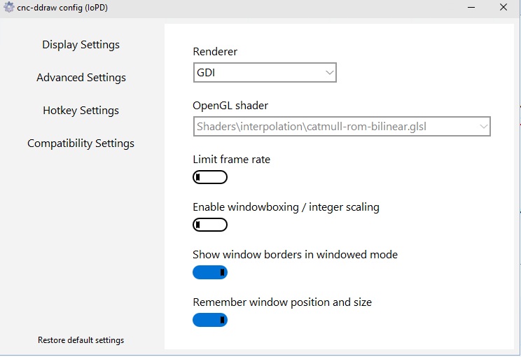Close the cnc-ddraw config window
Image resolution: width=521 pixels, height=357 pixels.
point(503,8)
